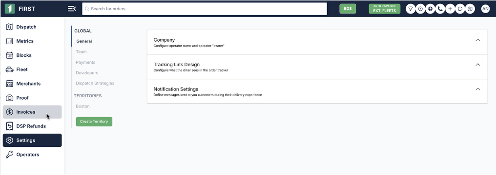
Task: Click the Operators key icon
Action: (9, 155)
